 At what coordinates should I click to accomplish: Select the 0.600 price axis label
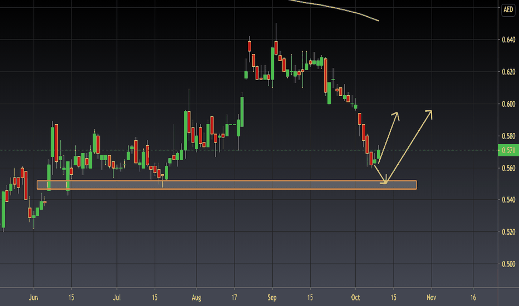coord(508,104)
